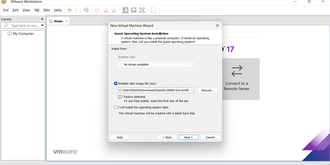Open the File menu
This screenshot has width=330, height=165.
point(5,10)
